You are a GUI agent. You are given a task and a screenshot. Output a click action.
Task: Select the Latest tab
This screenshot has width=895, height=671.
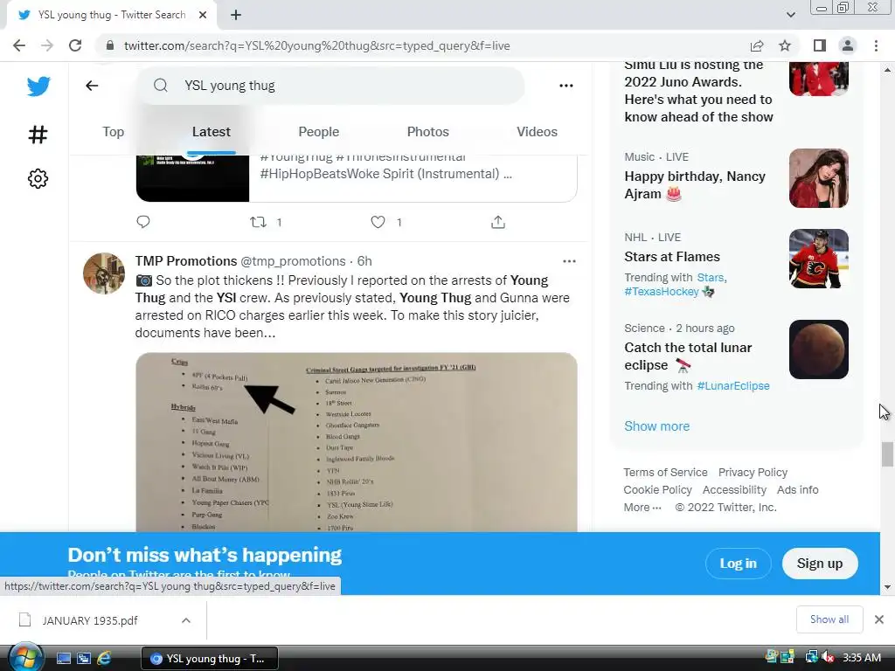point(212,132)
